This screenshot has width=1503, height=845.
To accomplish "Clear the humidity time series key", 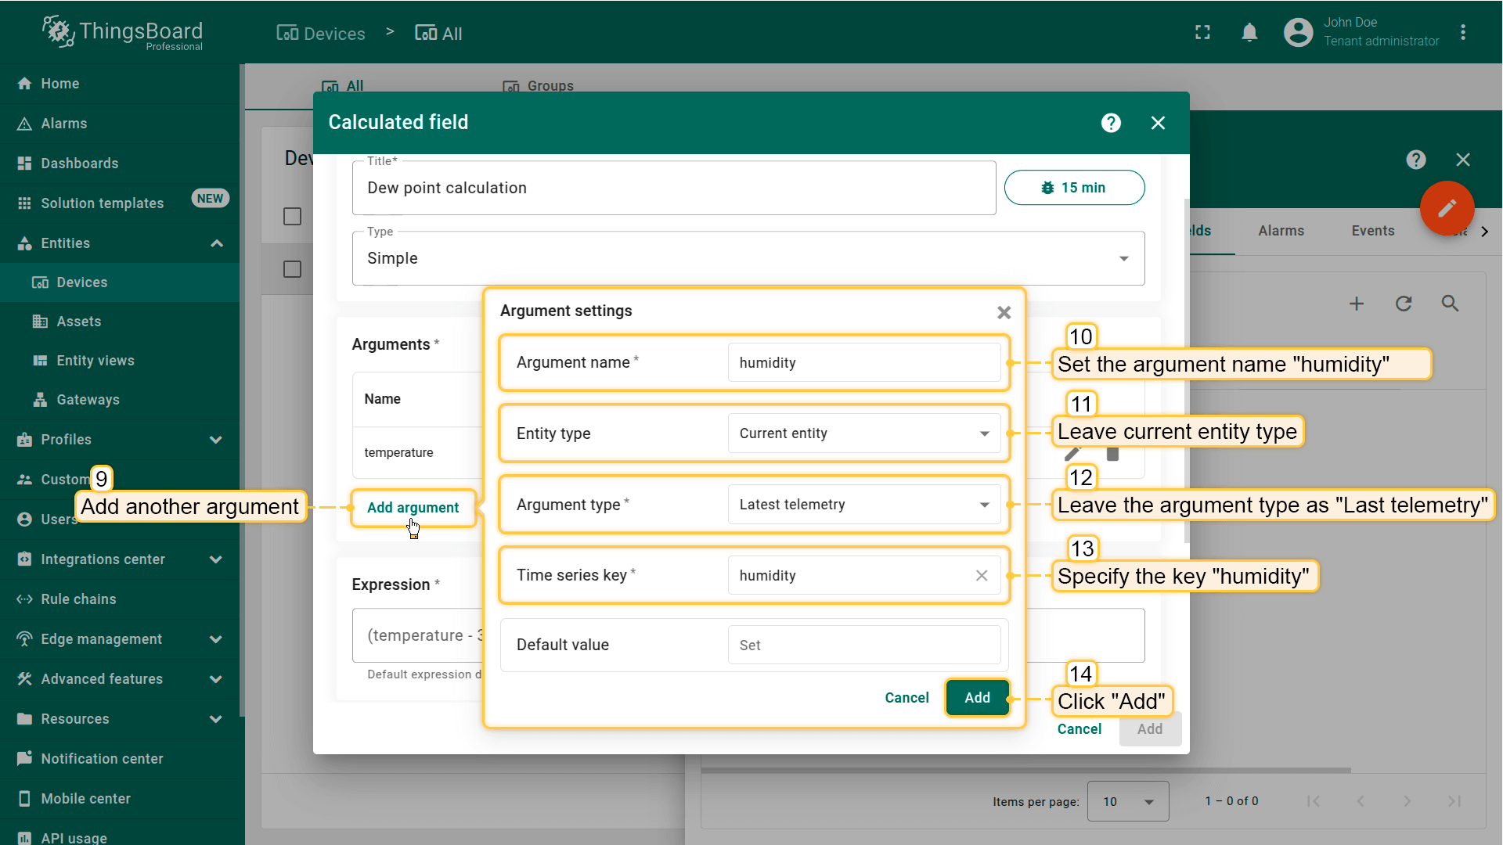I will tap(982, 576).
